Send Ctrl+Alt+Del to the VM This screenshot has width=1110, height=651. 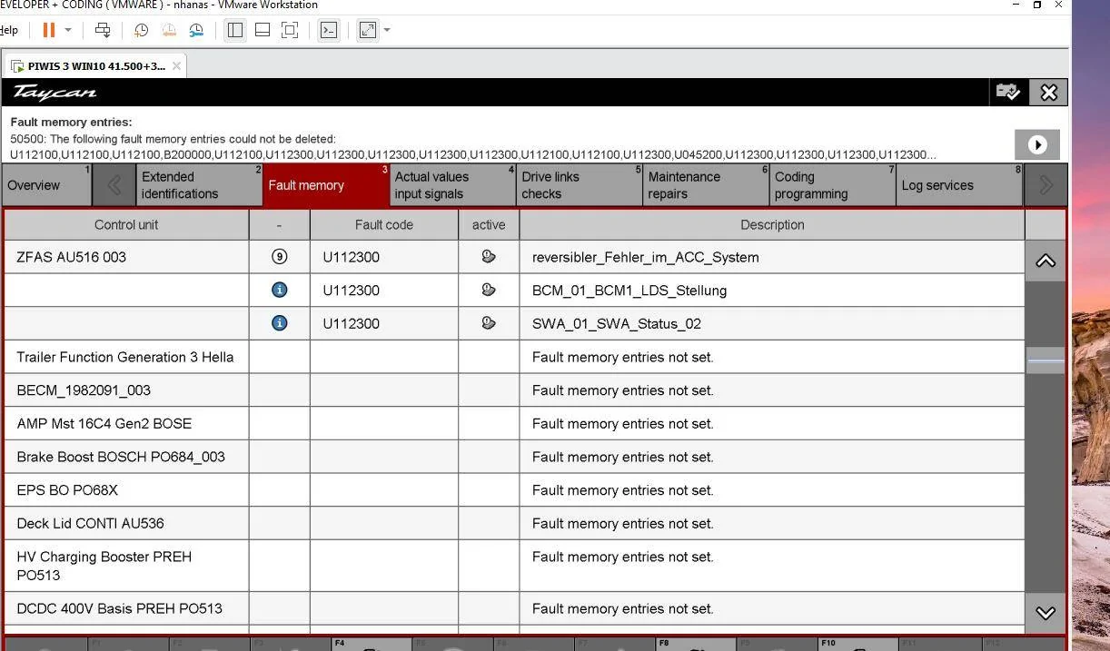click(x=103, y=30)
